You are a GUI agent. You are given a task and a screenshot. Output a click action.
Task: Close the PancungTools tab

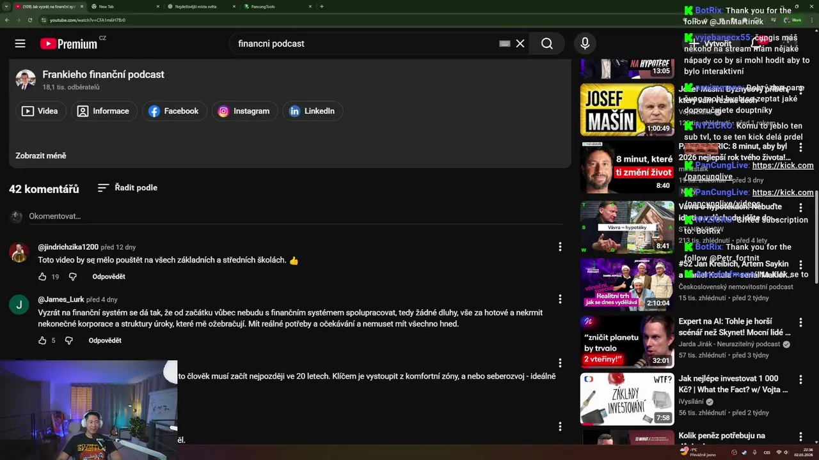(310, 6)
